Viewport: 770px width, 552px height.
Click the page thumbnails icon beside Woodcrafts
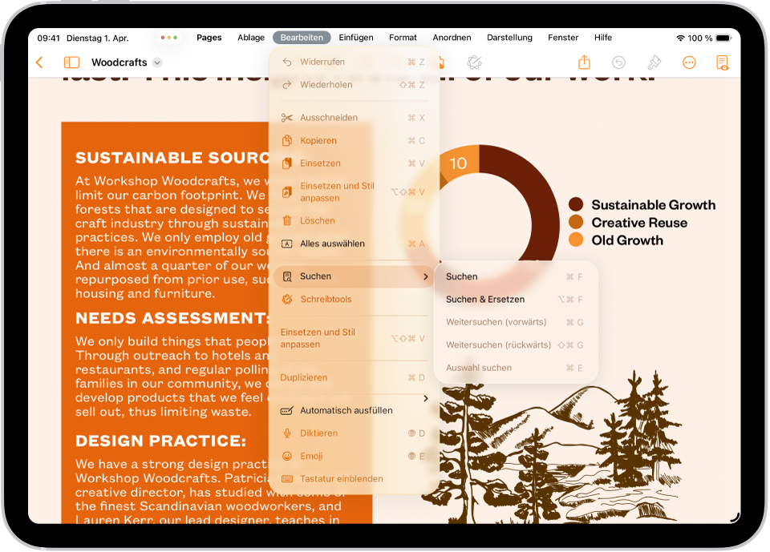pyautogui.click(x=71, y=62)
